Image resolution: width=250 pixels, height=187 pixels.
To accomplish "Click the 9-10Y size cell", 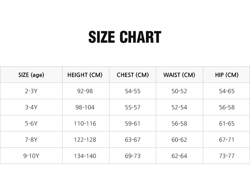I will (x=31, y=156).
